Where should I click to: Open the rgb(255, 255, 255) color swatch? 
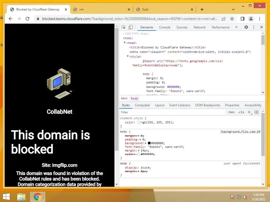coord(139,123)
